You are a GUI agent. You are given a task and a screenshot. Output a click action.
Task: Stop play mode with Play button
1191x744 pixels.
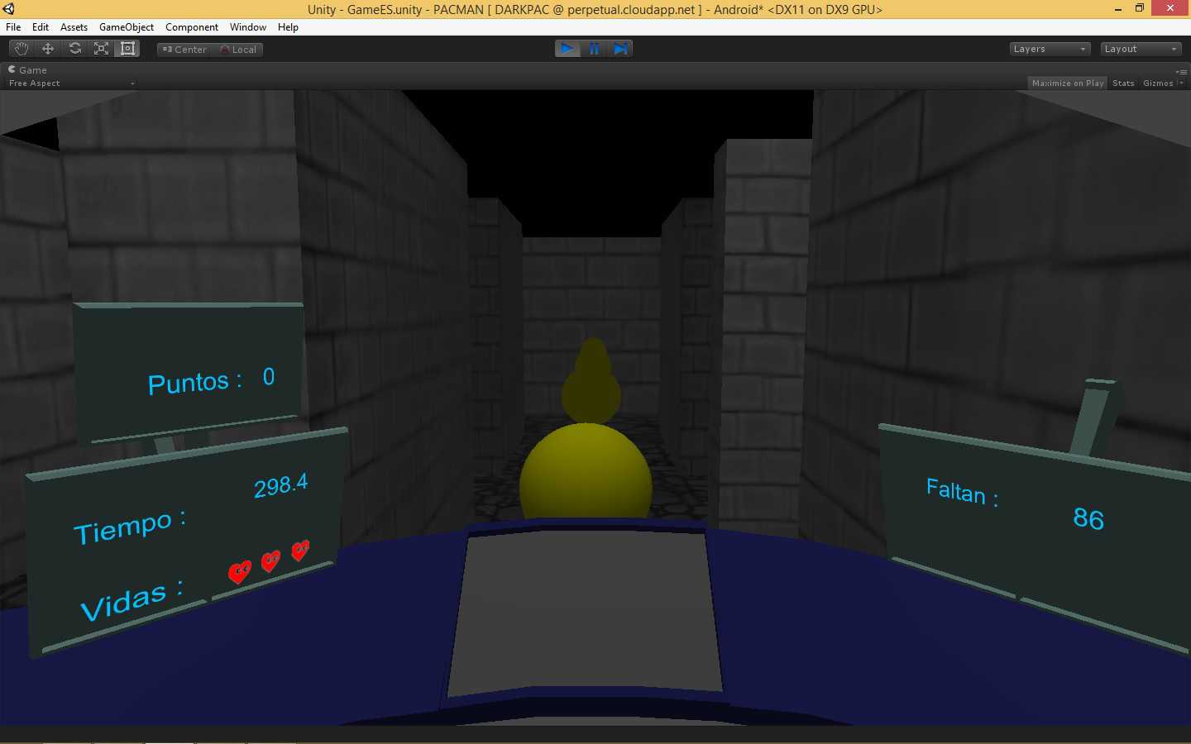tap(567, 49)
